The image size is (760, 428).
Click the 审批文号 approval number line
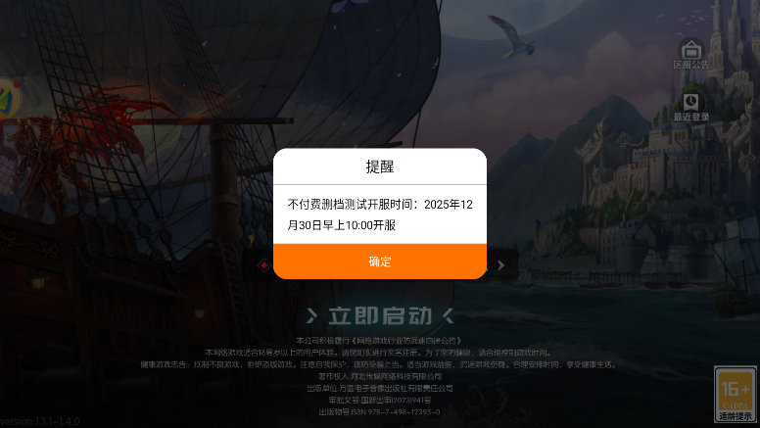point(380,401)
